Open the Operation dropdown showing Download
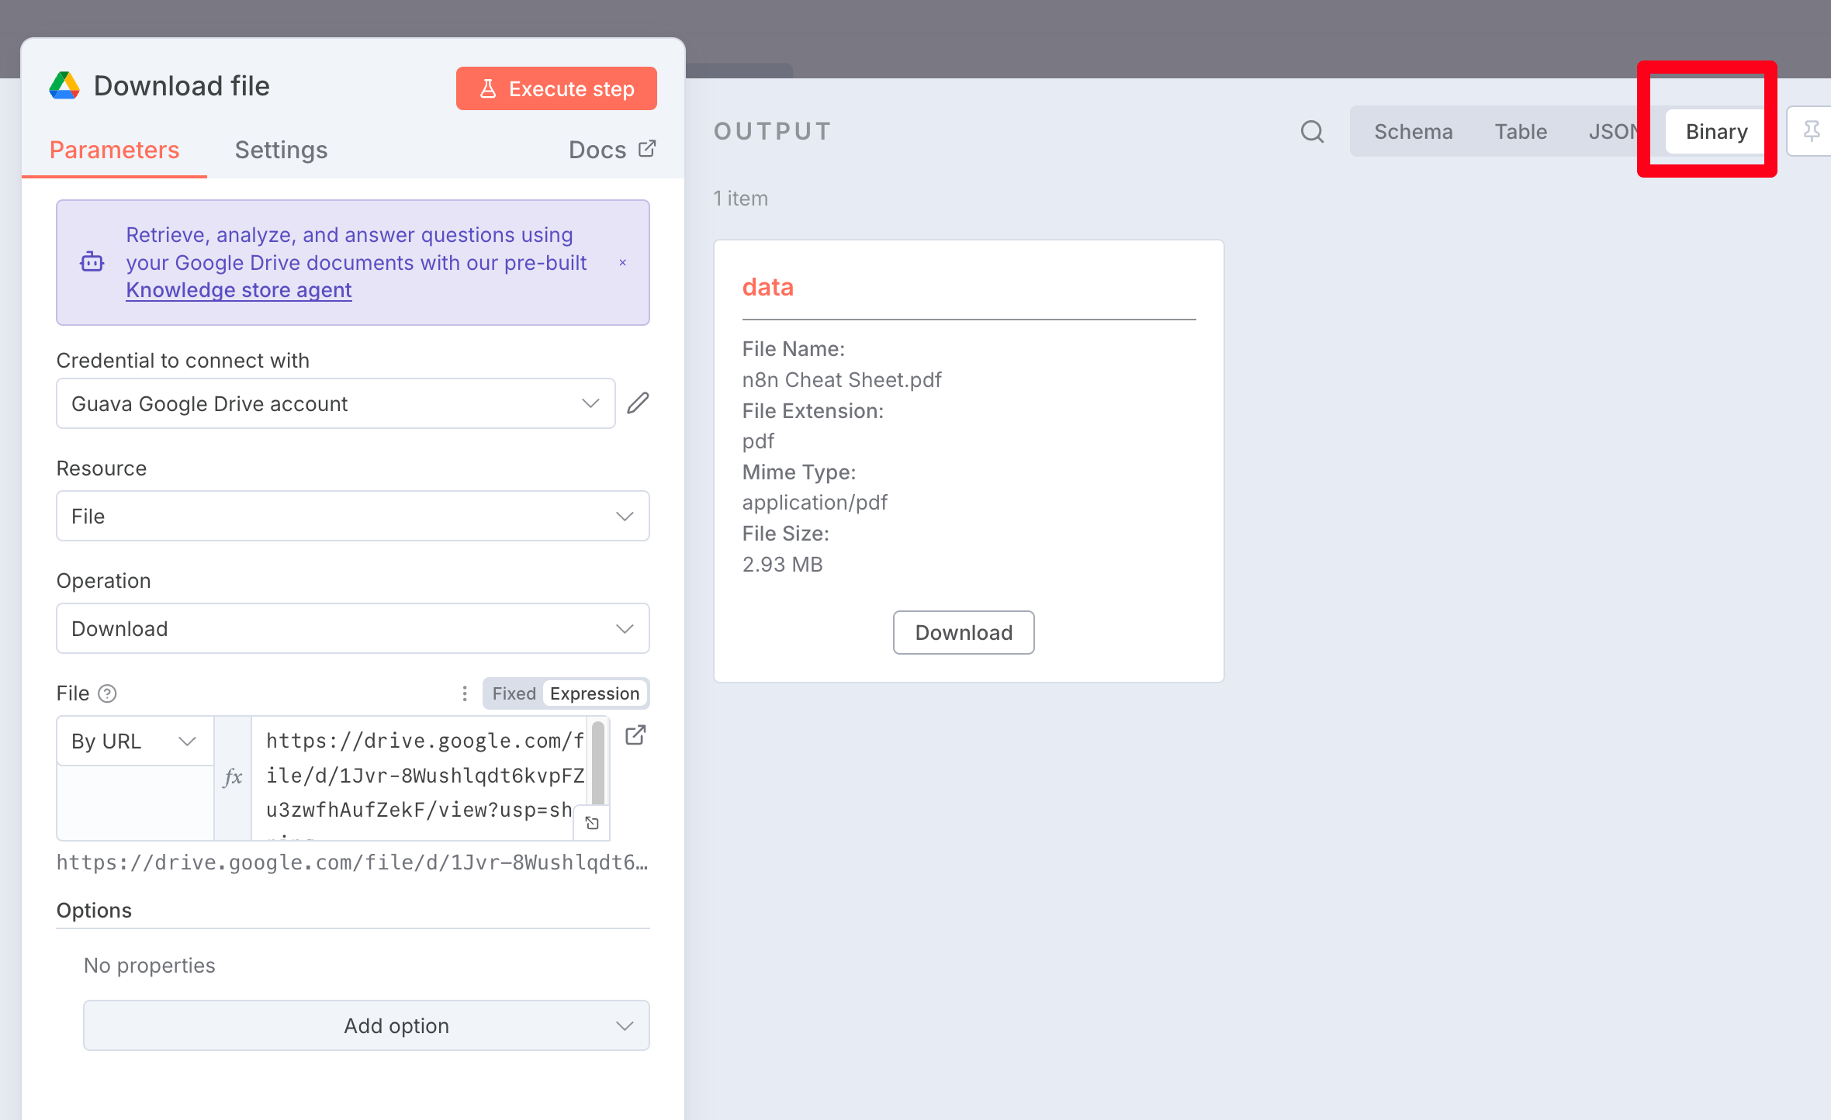This screenshot has width=1831, height=1120. [x=352, y=628]
